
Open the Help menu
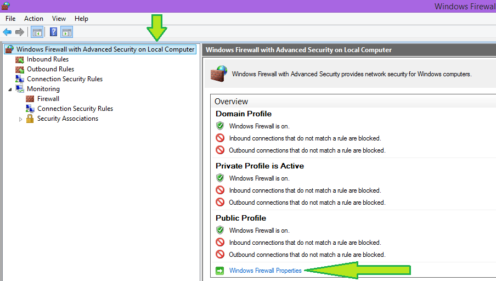tap(81, 19)
